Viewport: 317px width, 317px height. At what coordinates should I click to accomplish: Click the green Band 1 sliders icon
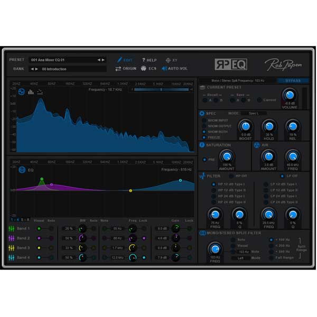(x=12, y=229)
